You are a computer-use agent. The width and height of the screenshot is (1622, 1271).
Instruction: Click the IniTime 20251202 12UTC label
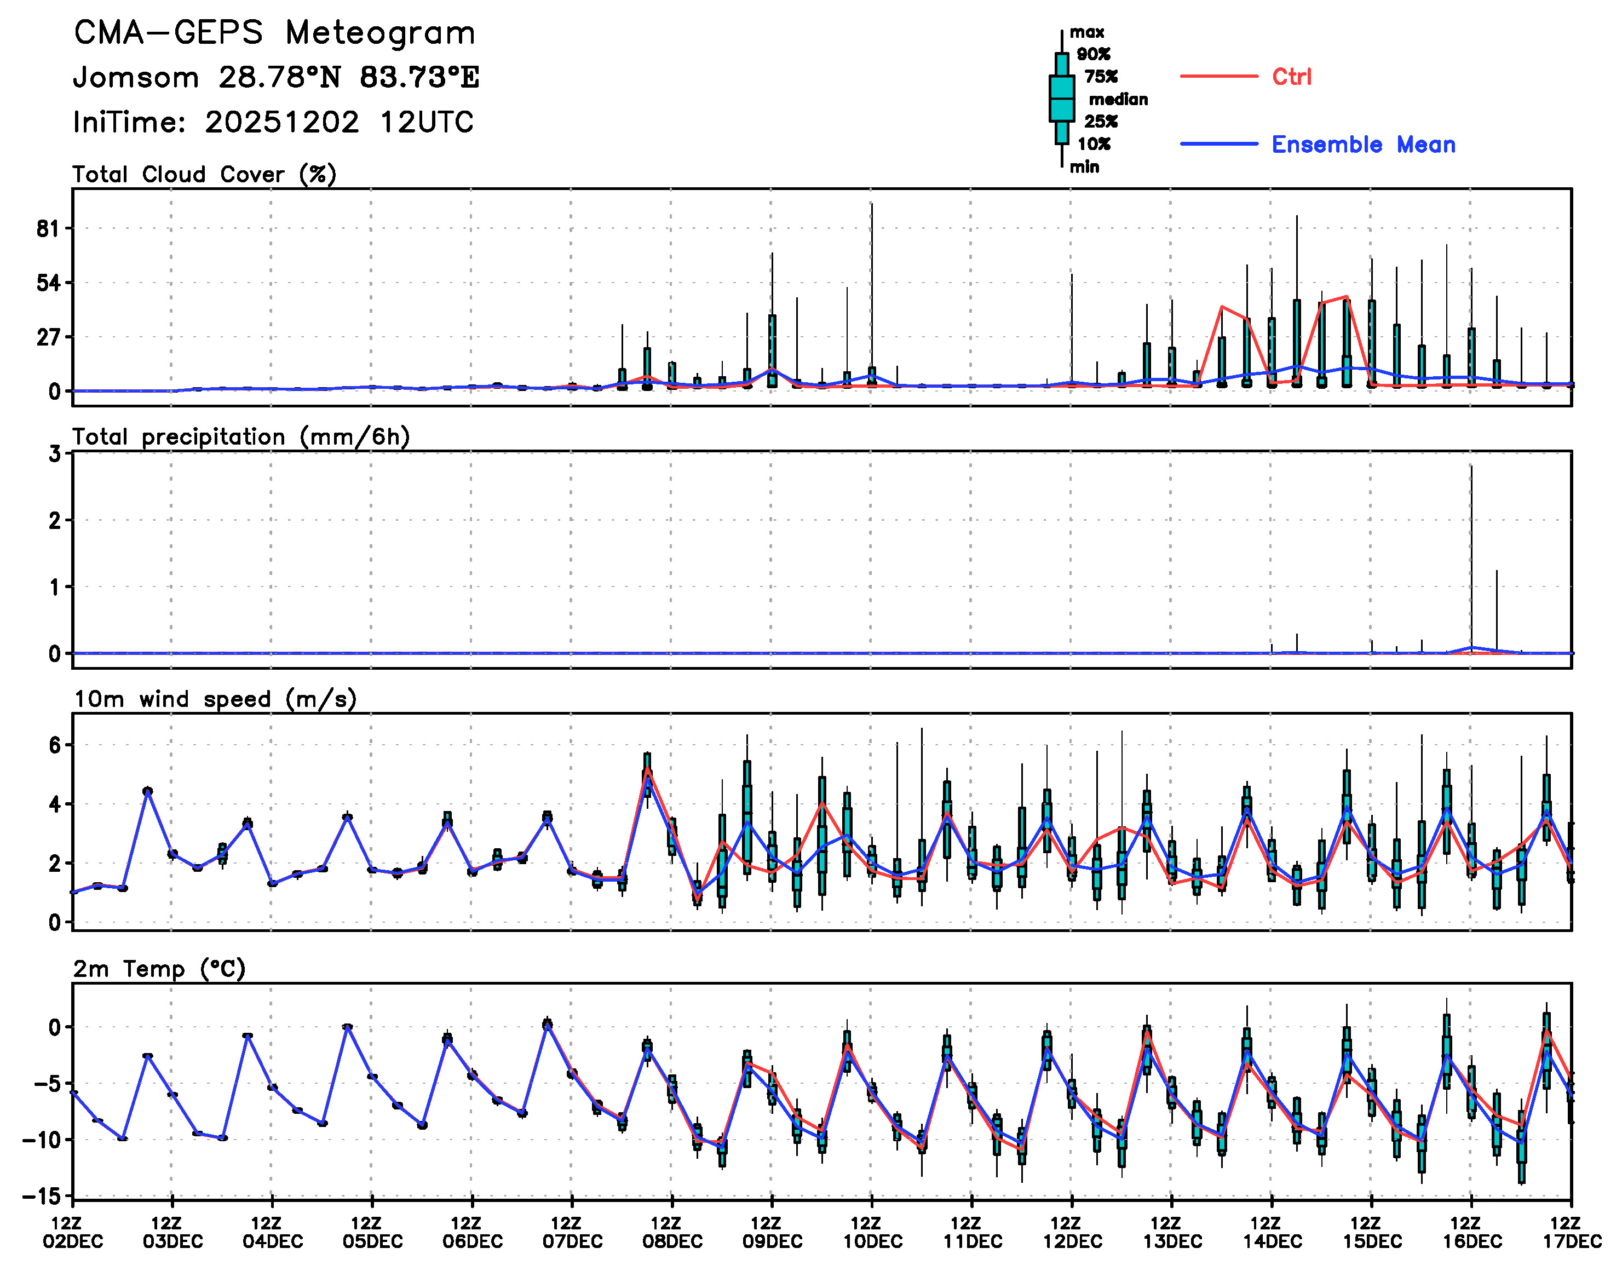[x=273, y=122]
